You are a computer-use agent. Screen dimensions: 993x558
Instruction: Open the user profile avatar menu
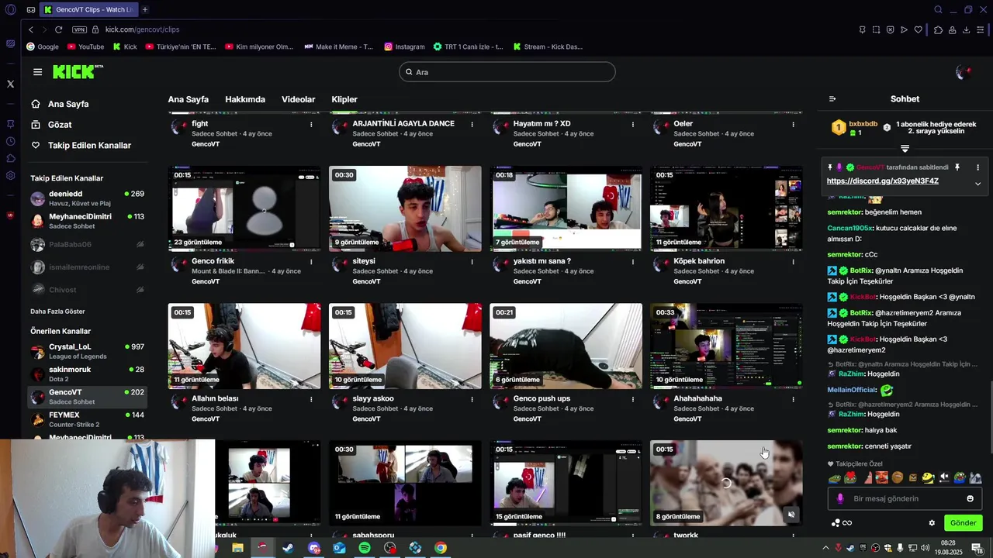(x=963, y=72)
